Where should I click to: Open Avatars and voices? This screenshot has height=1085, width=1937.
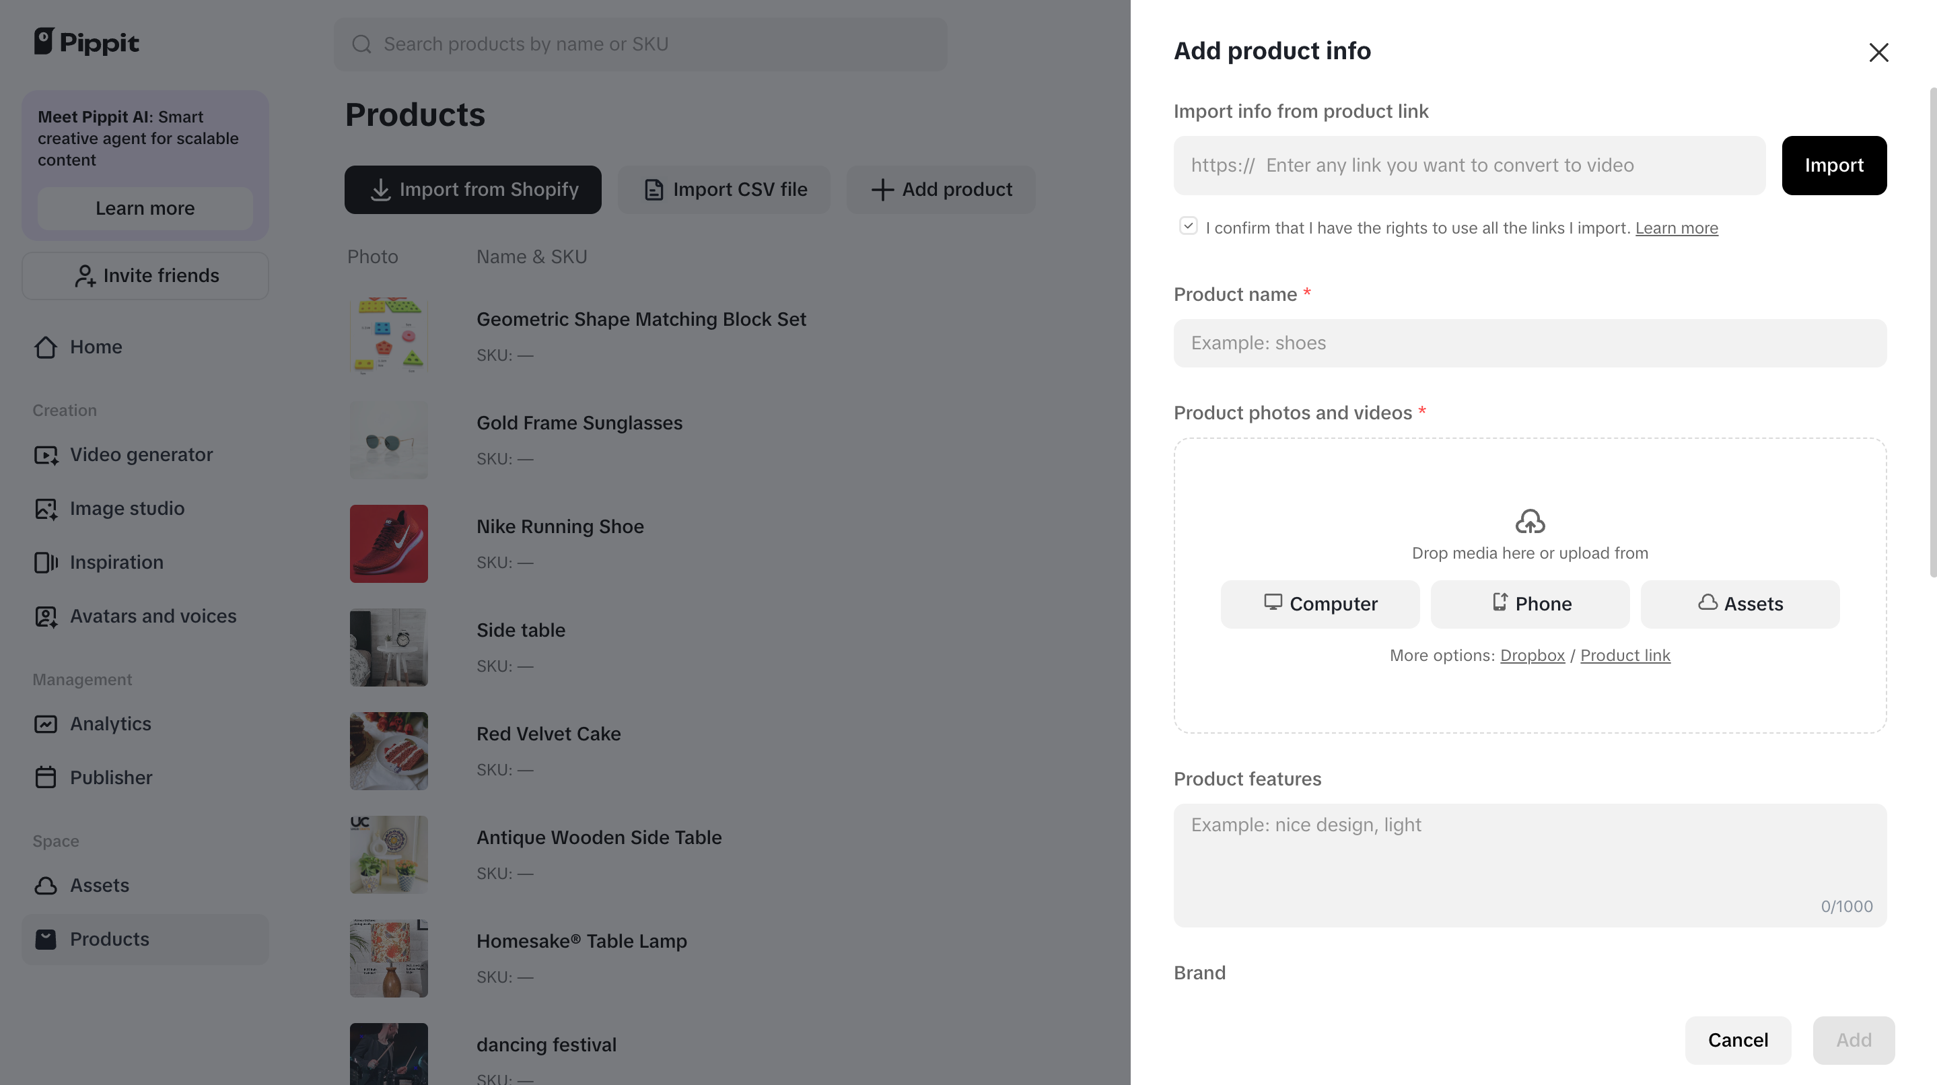(153, 616)
